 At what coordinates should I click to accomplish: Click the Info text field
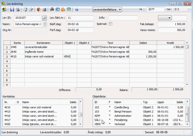tap(123, 18)
